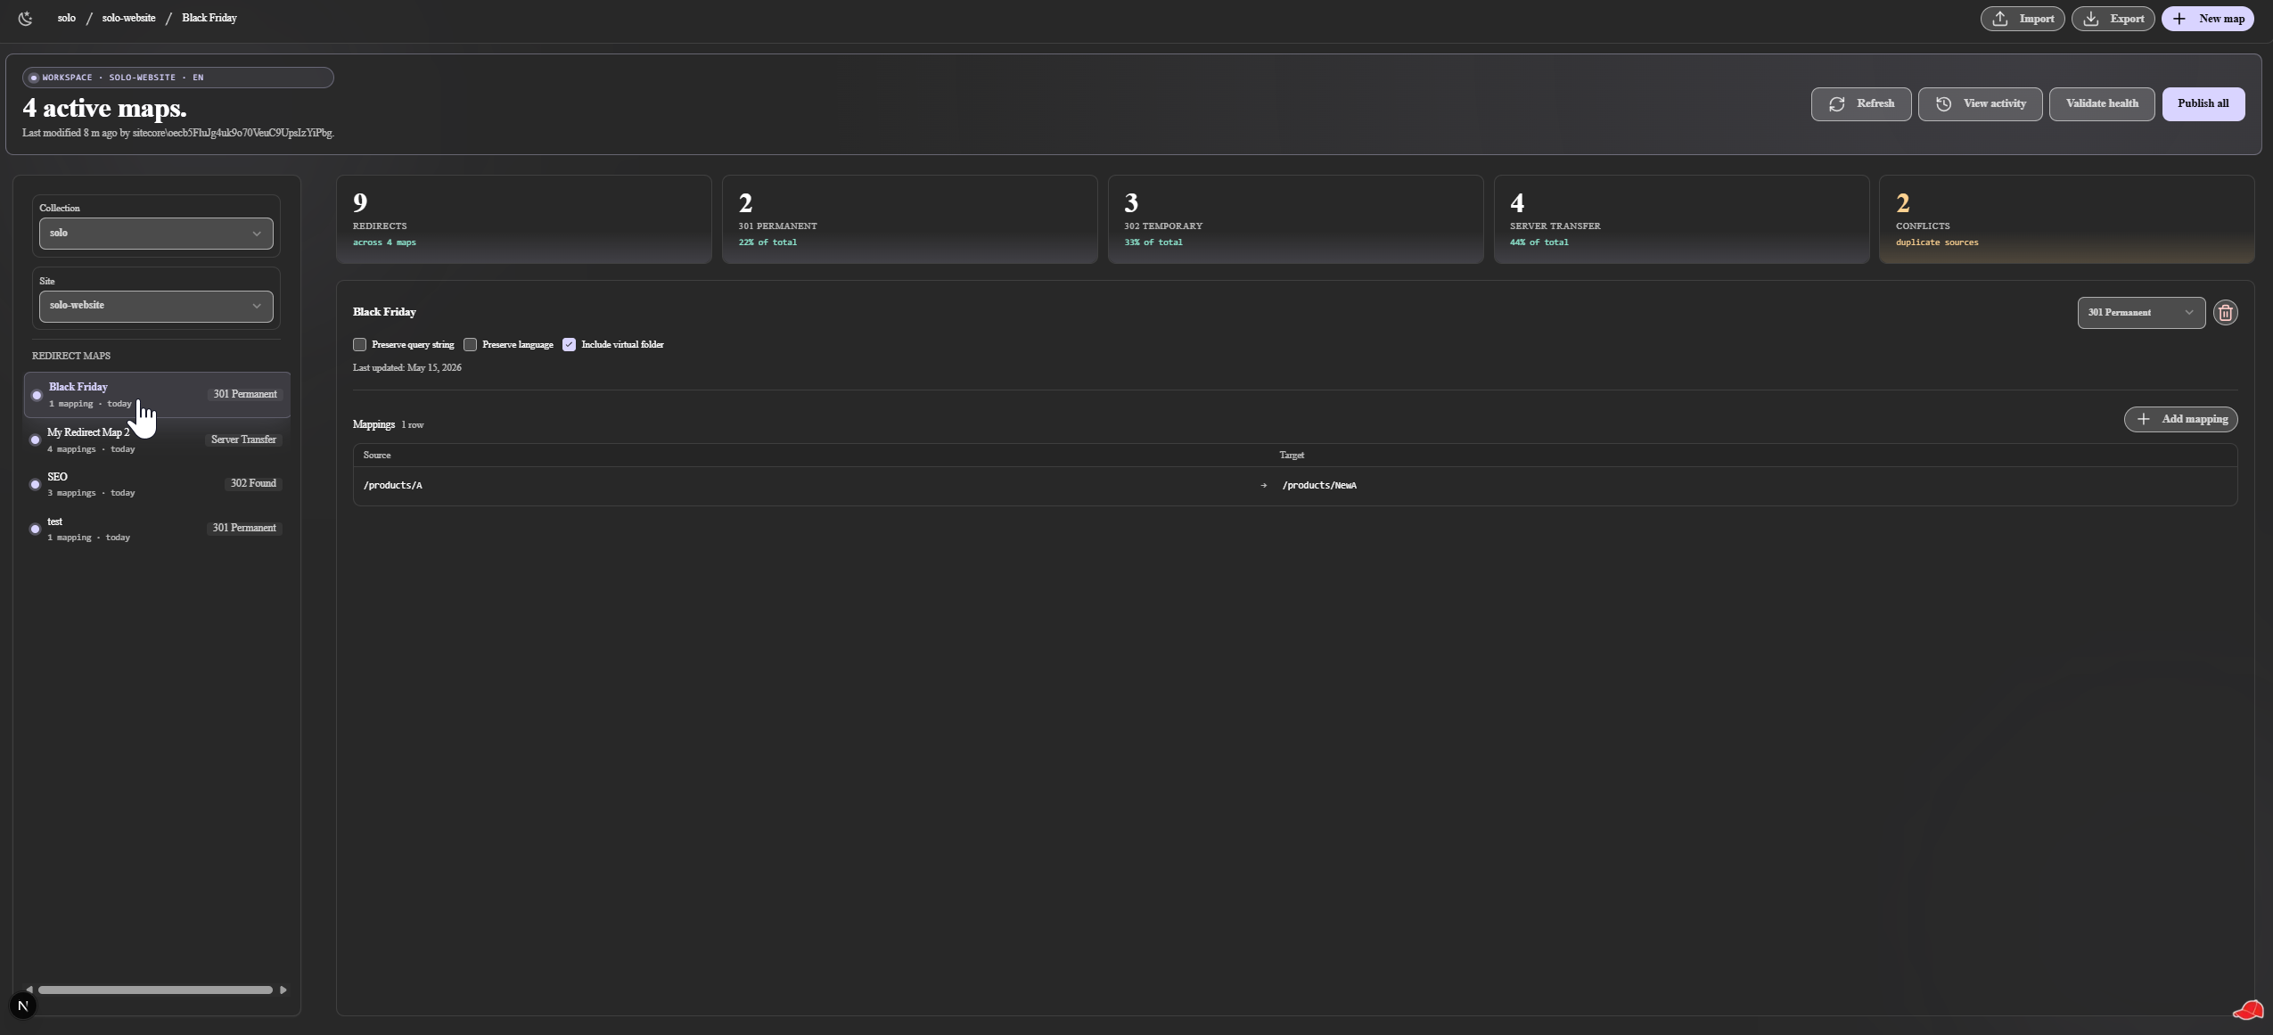2273x1035 pixels.
Task: Go to solo breadcrumb
Action: coord(67,18)
